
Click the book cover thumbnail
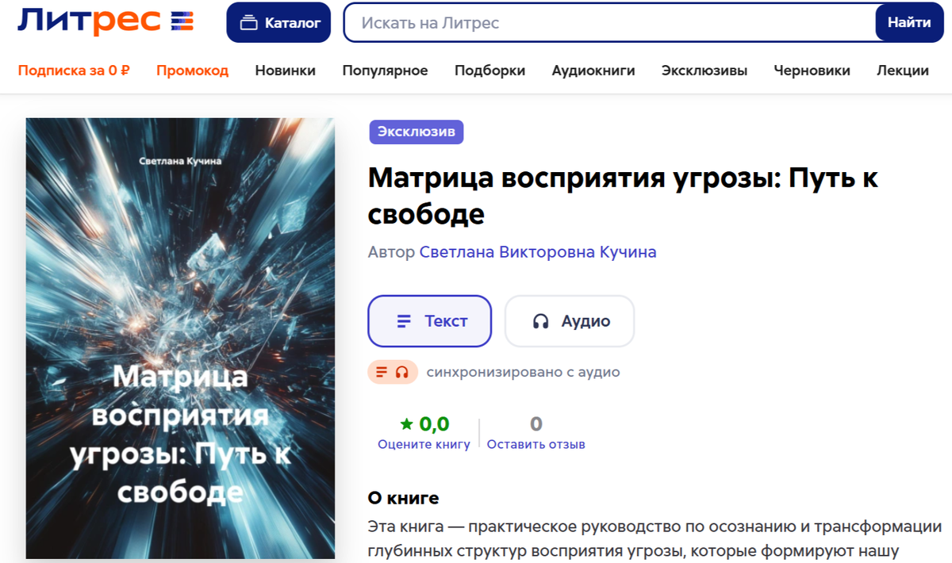click(x=180, y=336)
